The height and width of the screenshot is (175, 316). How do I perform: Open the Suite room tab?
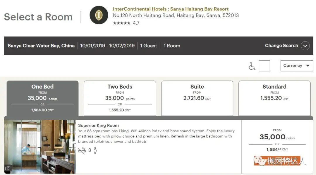[197, 98]
